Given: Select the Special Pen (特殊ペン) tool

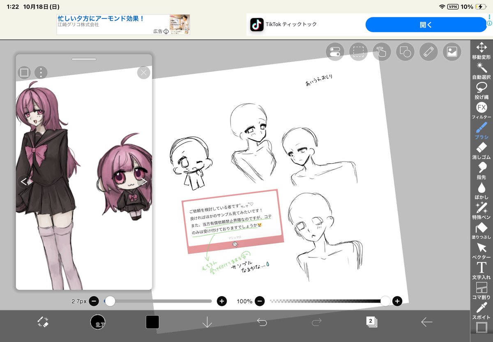Looking at the screenshot, I should point(481,211).
